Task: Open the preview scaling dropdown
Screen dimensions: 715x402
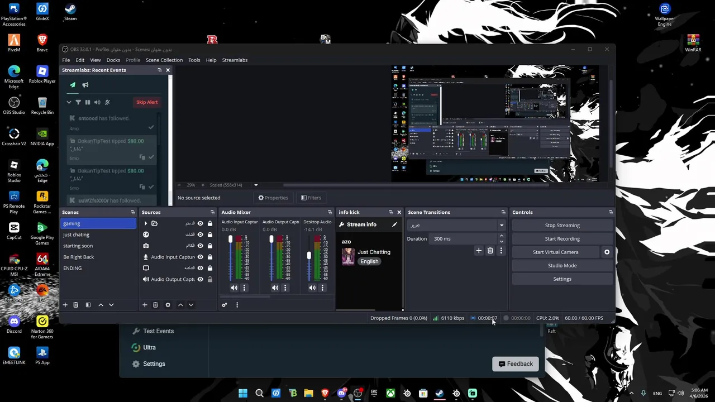Action: point(256,185)
